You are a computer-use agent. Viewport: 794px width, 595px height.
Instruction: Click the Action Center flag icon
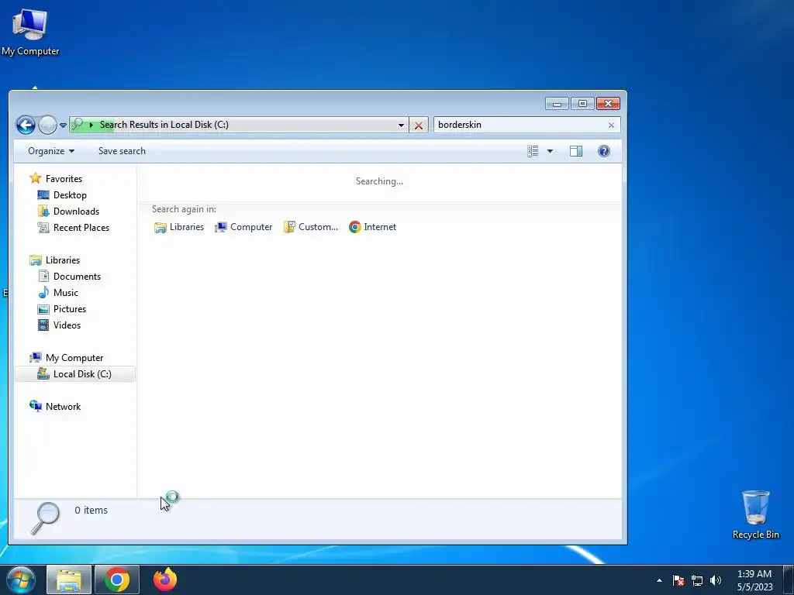(678, 580)
